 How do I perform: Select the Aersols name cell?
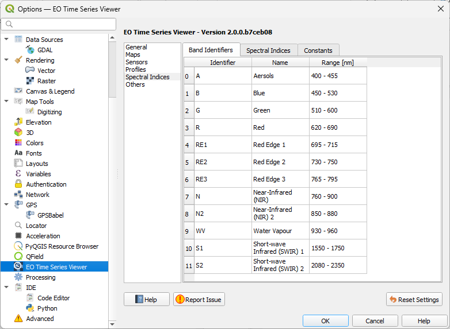coord(280,76)
